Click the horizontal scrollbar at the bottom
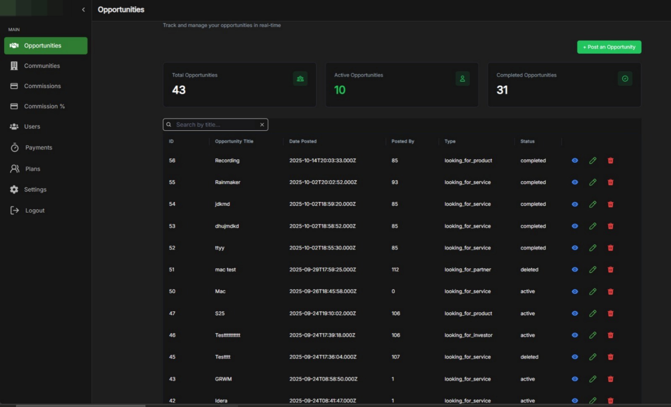 81,405
